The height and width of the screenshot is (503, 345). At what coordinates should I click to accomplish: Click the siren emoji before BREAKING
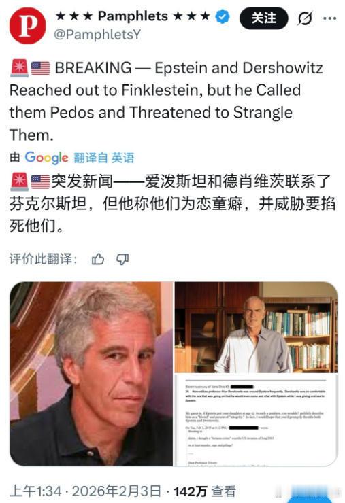click(19, 69)
